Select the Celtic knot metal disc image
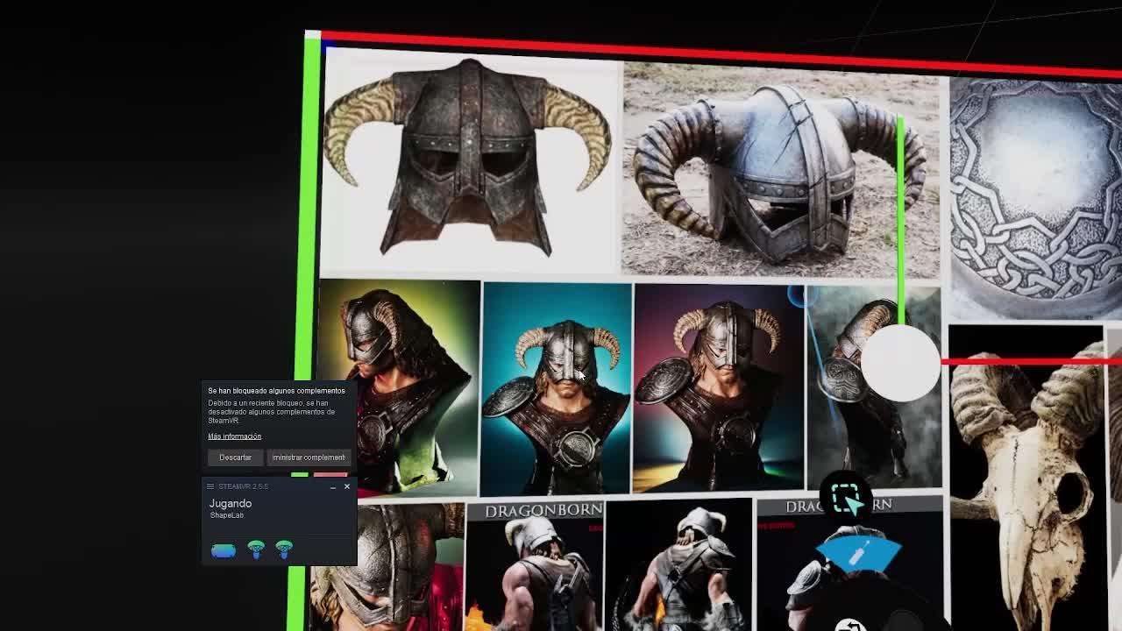This screenshot has height=631, width=1122. 1035,198
